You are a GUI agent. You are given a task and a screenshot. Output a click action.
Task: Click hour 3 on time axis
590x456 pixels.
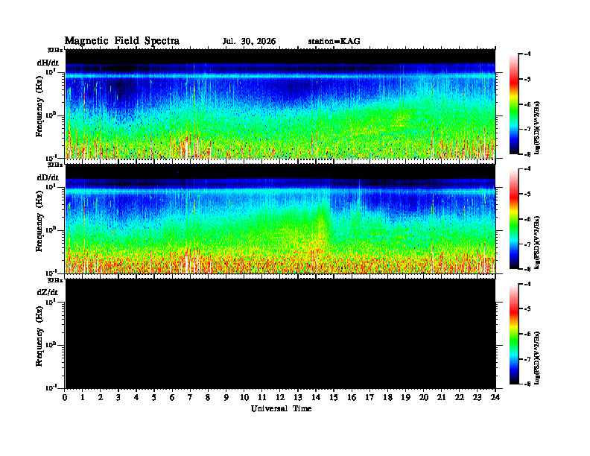tap(118, 398)
